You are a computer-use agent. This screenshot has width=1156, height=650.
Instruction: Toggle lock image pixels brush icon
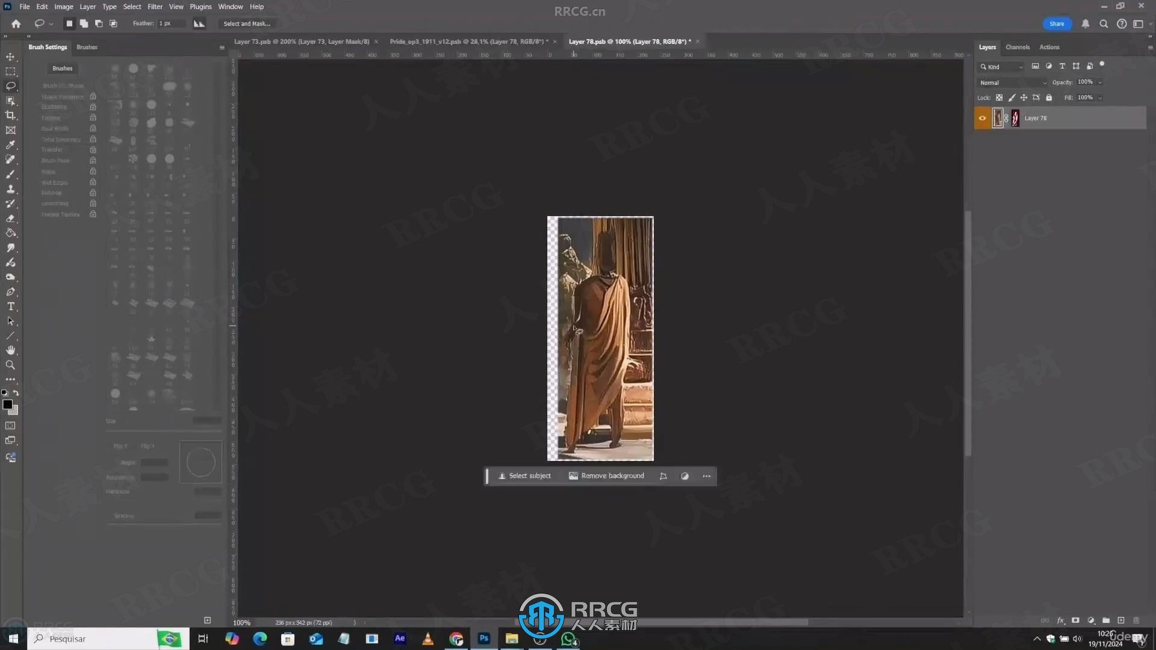click(1011, 97)
